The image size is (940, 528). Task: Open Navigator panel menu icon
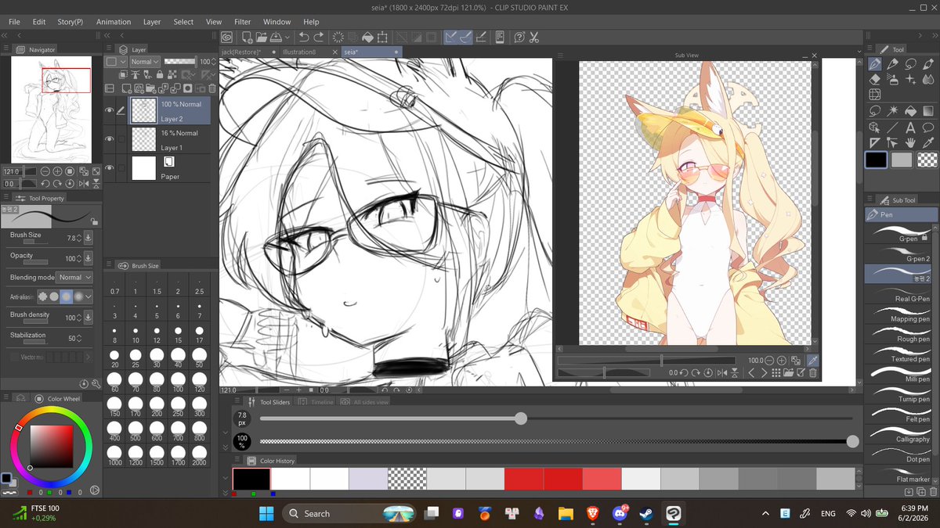(6, 49)
